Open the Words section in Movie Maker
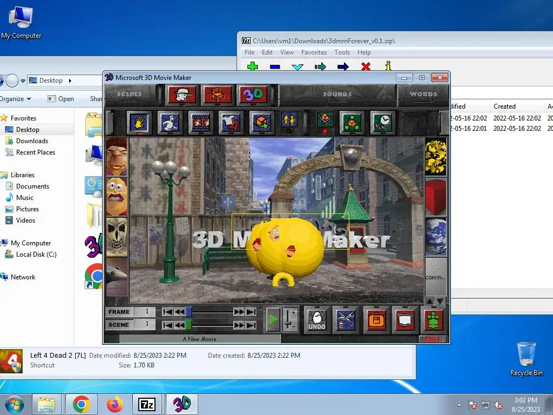The image size is (553, 415). 423,94
